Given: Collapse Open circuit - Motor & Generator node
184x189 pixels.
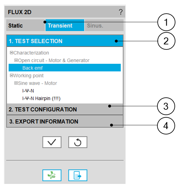Looking at the screenshot, I should [16, 60].
